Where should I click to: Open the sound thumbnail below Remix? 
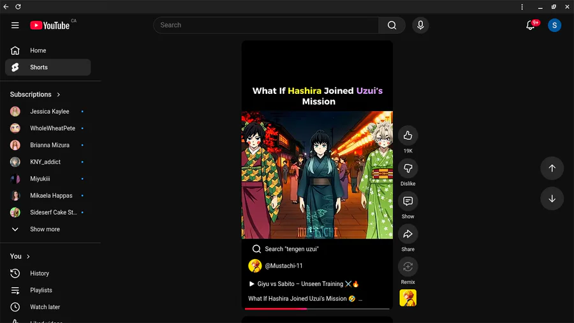click(x=408, y=297)
